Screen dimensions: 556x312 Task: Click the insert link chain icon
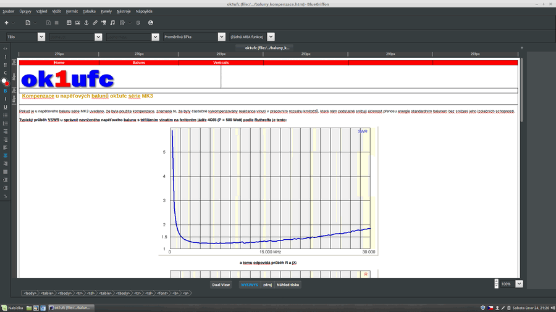point(95,23)
